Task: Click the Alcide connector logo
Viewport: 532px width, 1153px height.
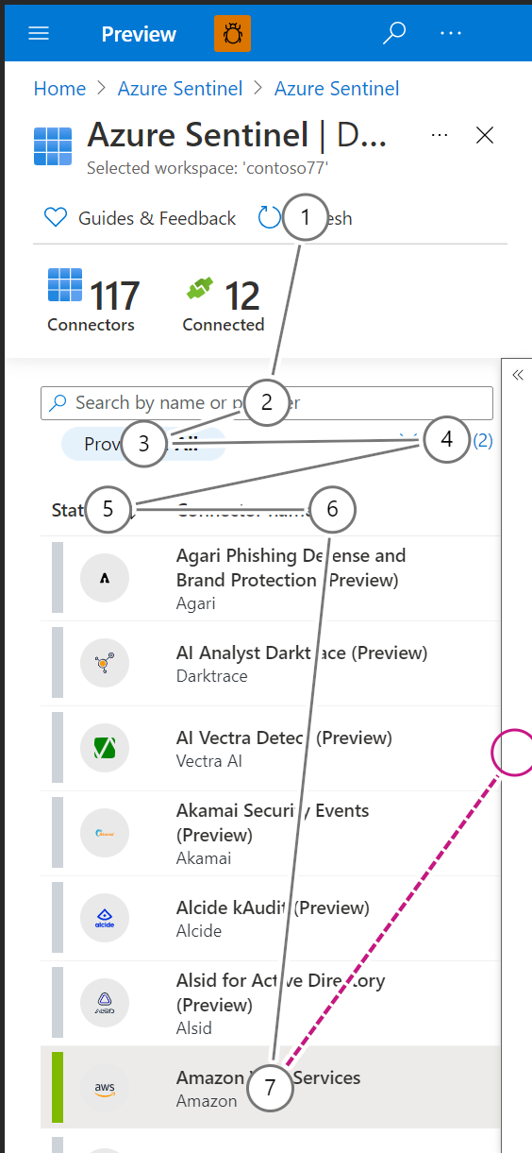Action: point(105,919)
